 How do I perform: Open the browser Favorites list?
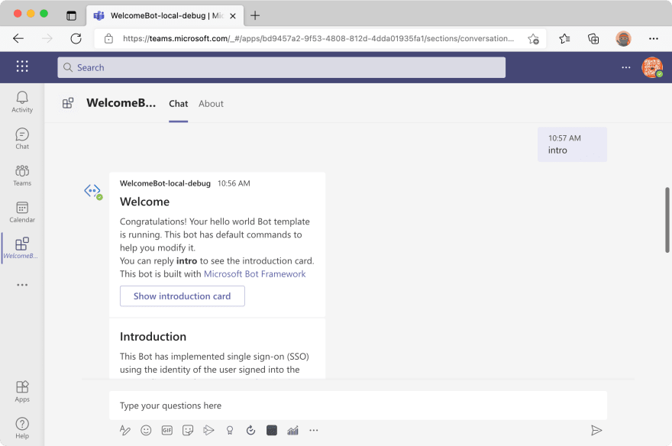[564, 39]
